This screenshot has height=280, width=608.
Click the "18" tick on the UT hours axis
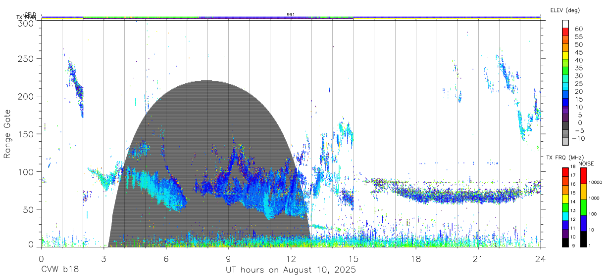click(416, 259)
